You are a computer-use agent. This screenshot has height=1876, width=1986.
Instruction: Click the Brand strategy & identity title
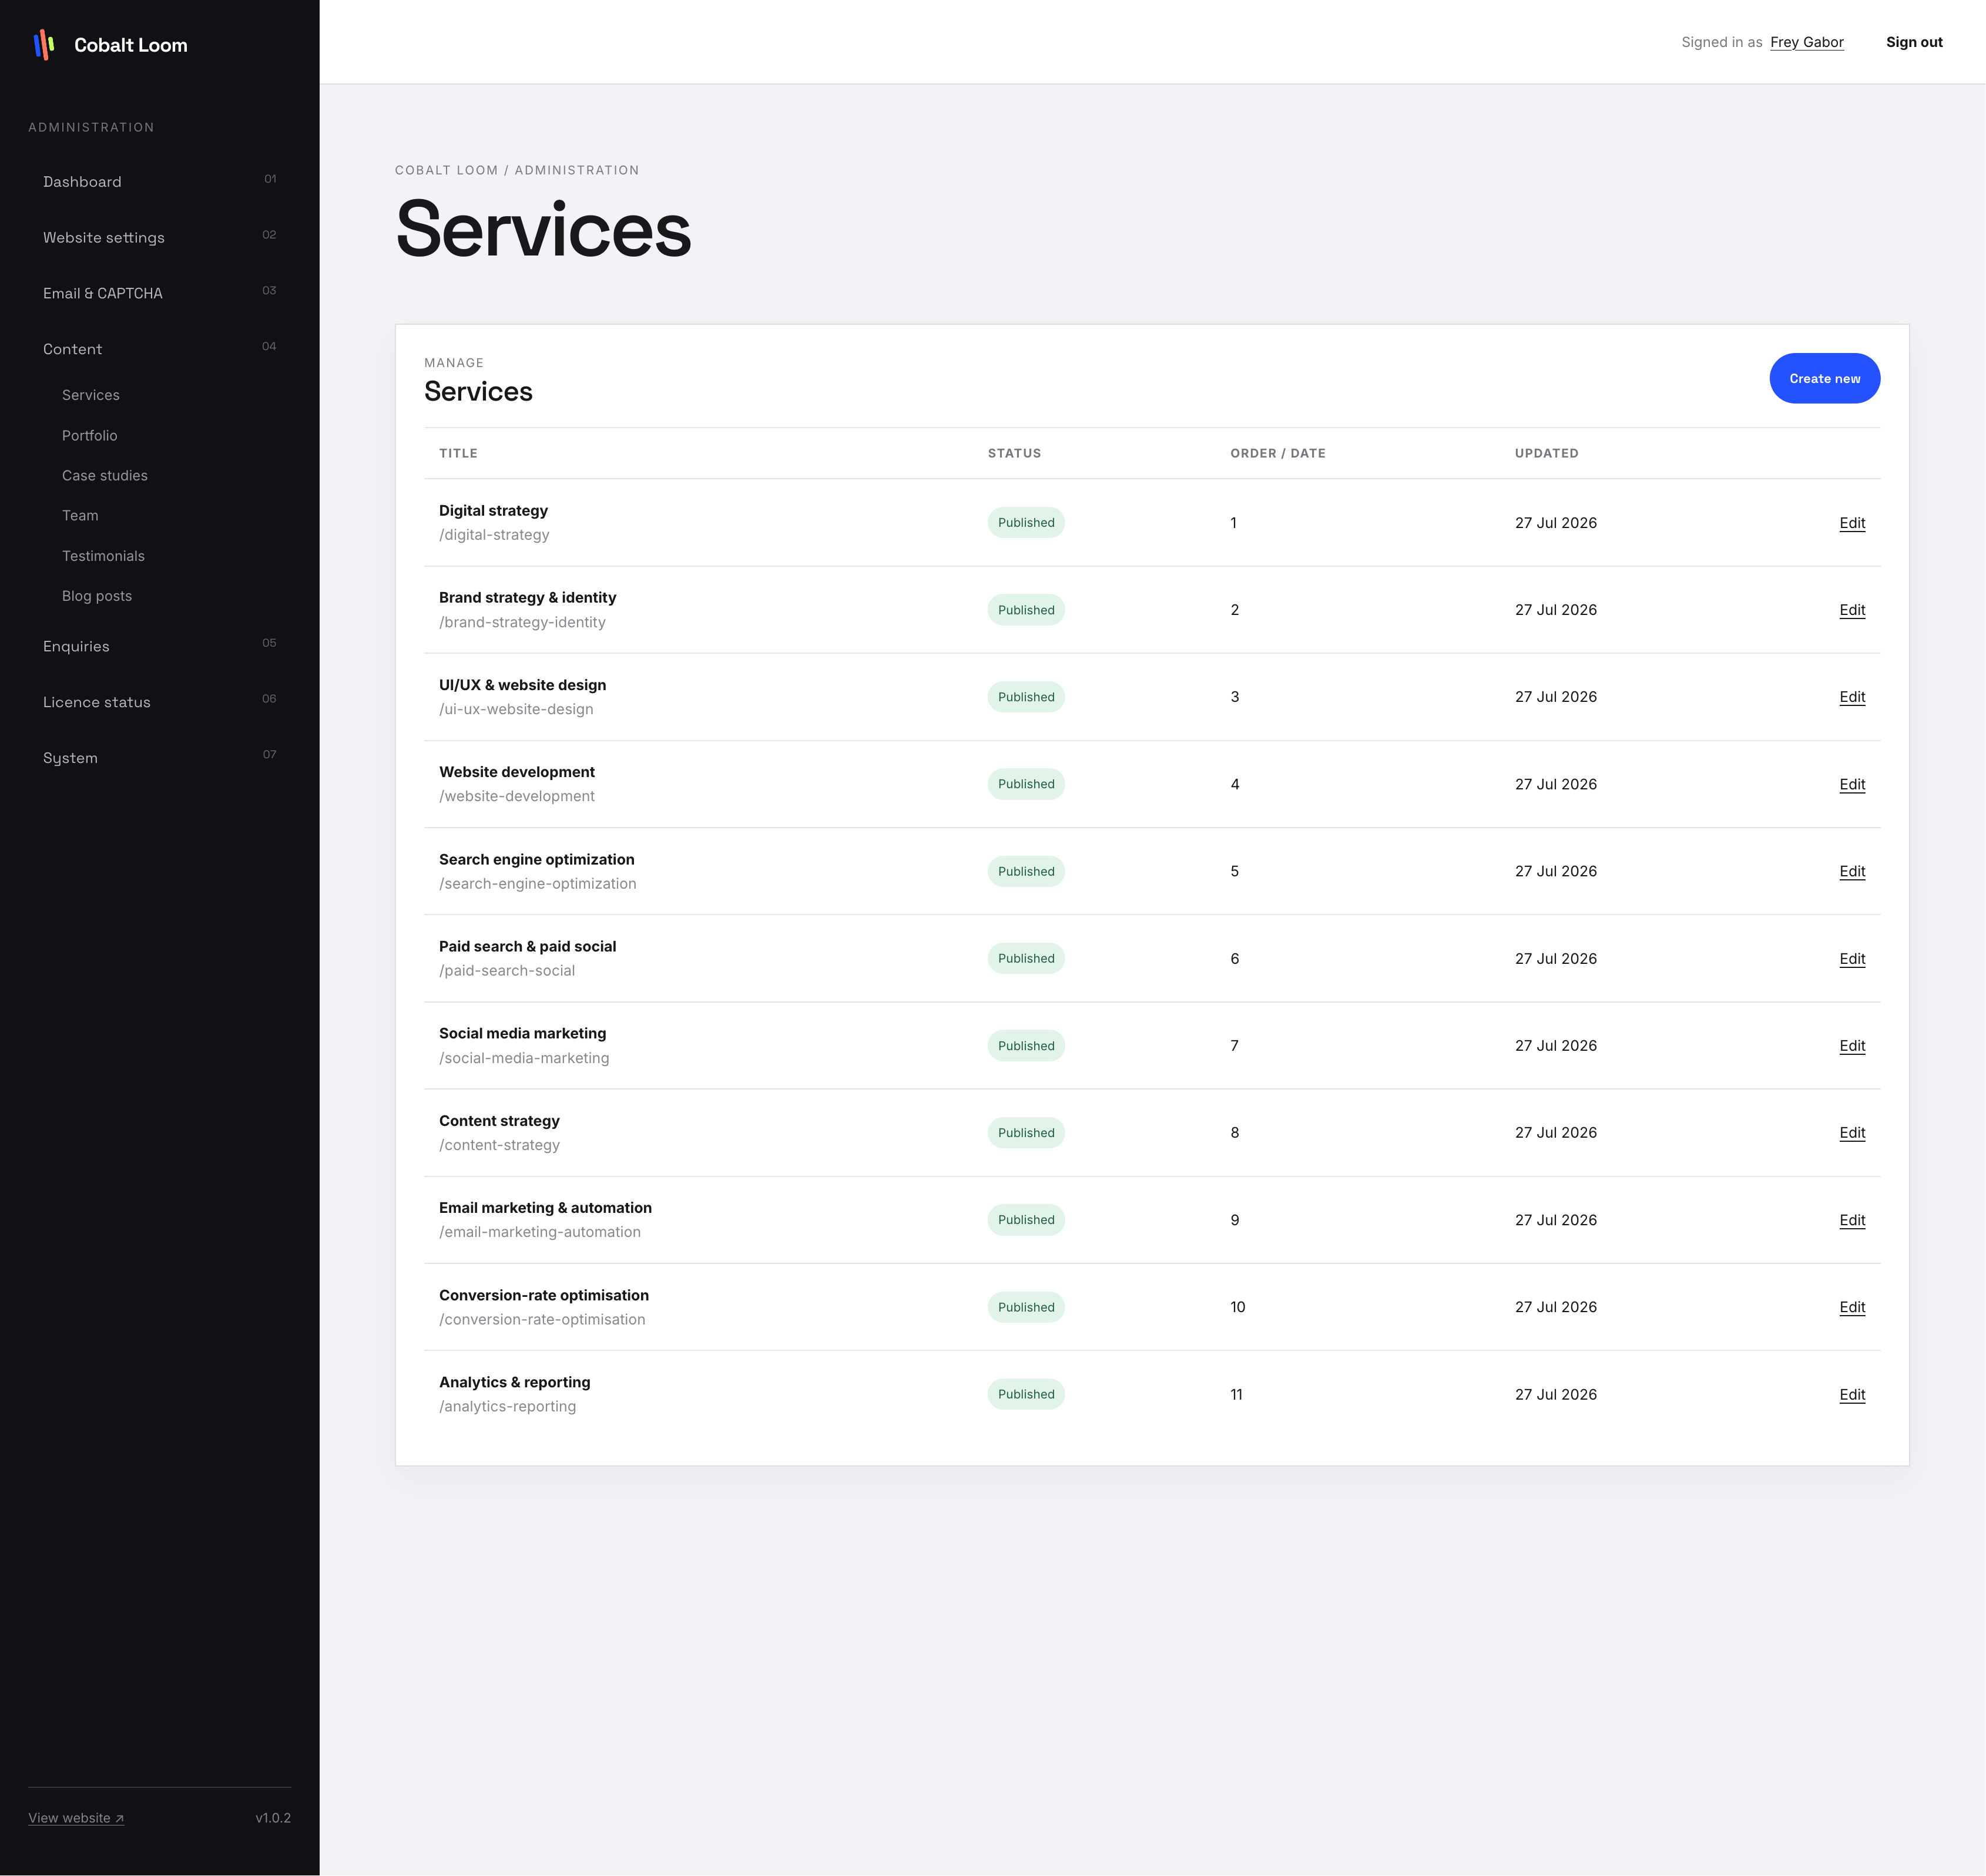527,597
